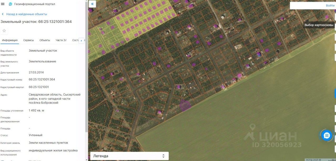Click the area value 1 492 кв. м
336x161 pixels.
tap(36, 110)
